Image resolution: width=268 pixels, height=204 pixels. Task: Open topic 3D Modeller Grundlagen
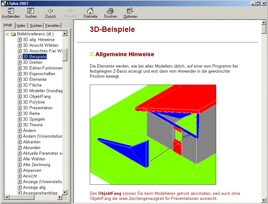43,91
